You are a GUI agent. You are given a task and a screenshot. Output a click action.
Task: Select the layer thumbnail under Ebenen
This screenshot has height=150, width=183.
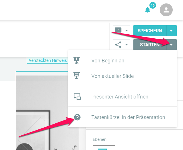coord(104,148)
